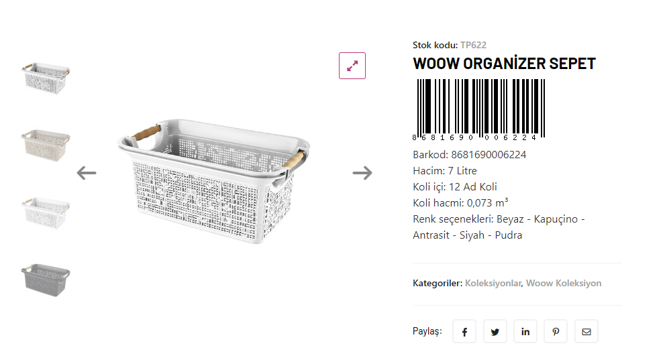Share product on LinkedIn
665x358 pixels.
point(525,332)
